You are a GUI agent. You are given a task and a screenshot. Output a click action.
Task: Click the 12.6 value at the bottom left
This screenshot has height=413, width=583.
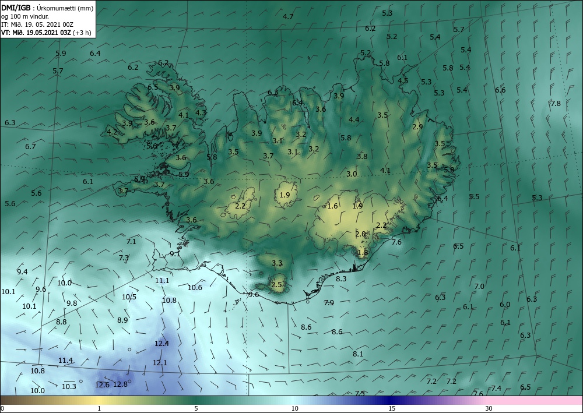(102, 385)
